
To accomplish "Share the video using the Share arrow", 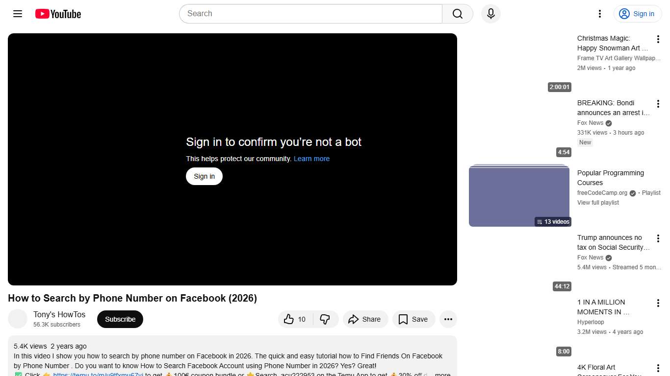I will (365, 319).
